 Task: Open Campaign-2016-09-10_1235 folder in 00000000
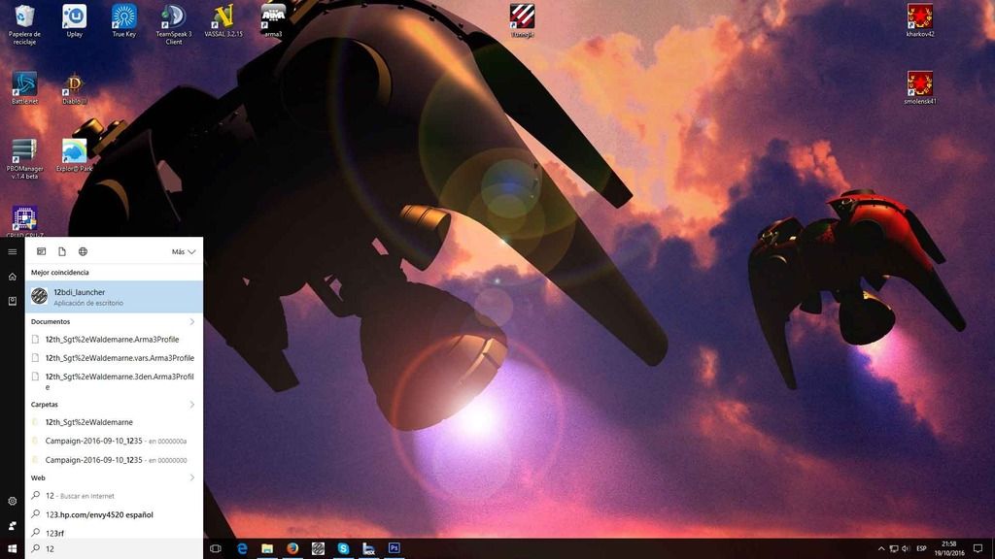115,460
